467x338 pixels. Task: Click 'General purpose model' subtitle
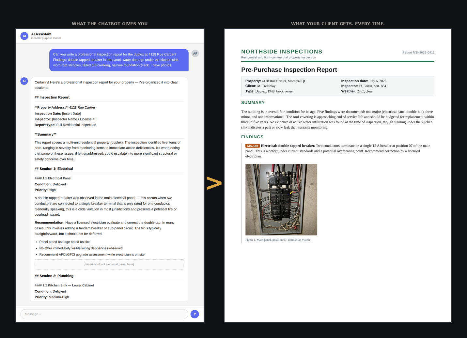[x=46, y=38]
